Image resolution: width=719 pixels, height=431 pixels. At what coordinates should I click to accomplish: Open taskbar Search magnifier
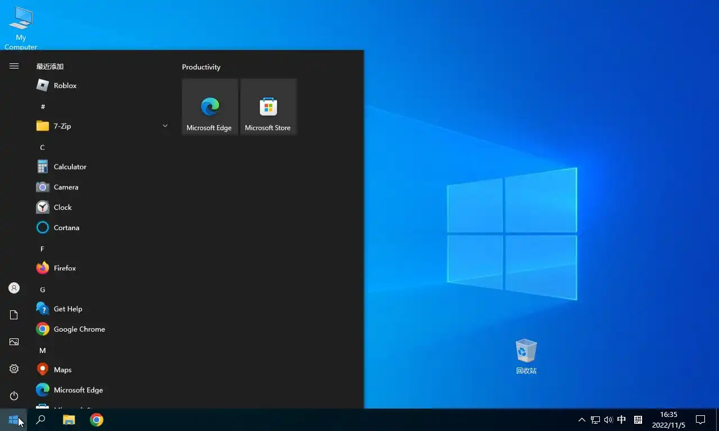[x=40, y=420]
